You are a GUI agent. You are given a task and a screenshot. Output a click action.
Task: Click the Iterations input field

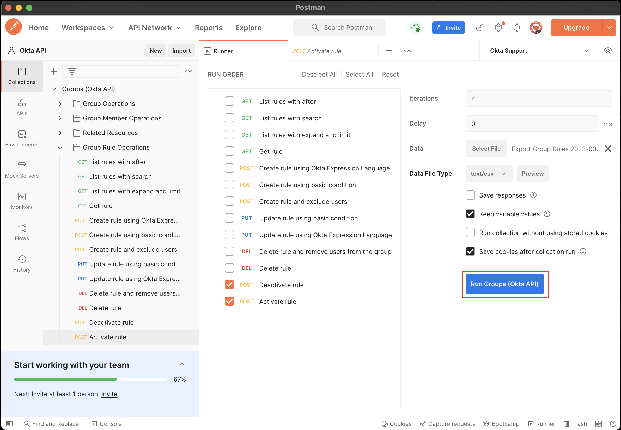point(539,99)
